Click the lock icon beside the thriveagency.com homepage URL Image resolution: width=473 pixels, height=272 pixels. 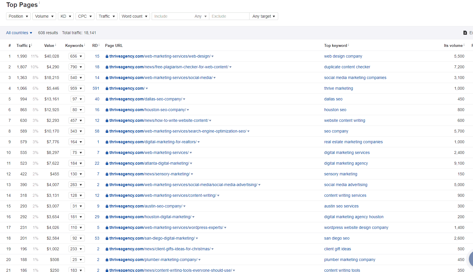tap(107, 88)
